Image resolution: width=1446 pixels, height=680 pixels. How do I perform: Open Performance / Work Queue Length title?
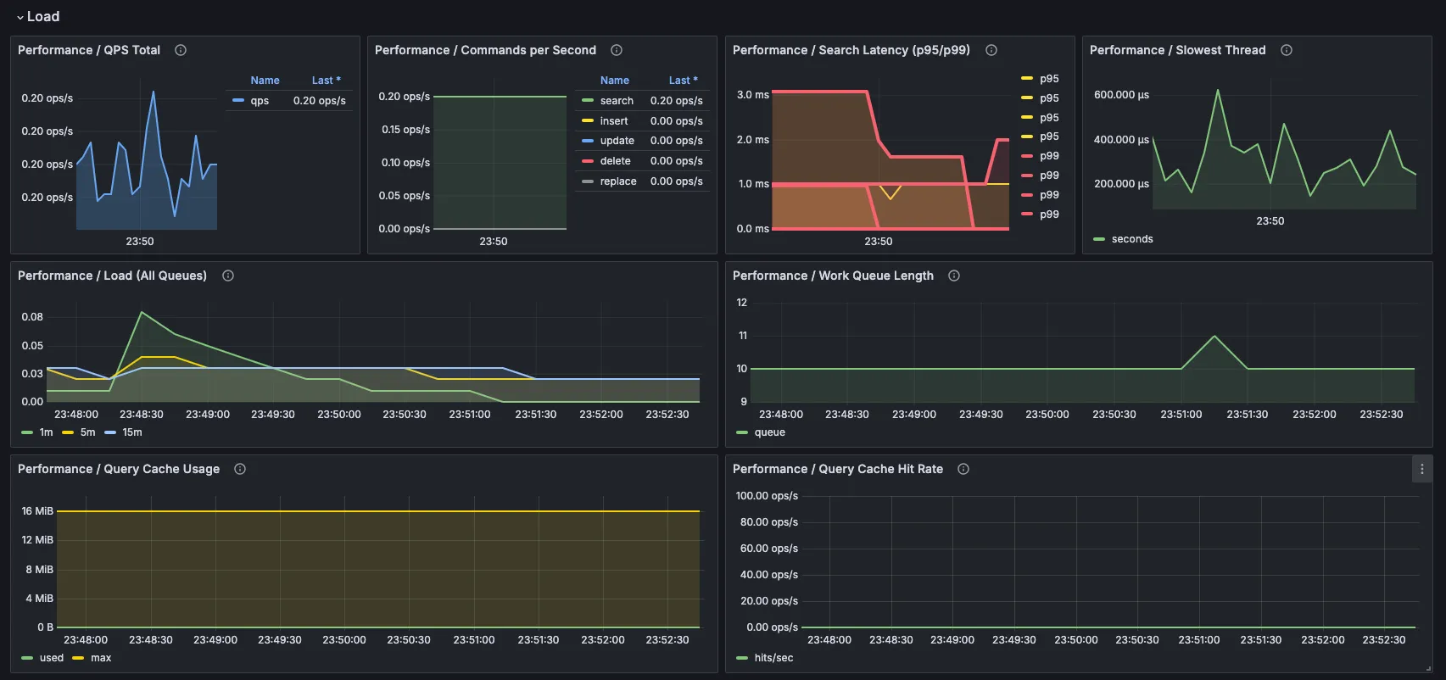point(833,276)
